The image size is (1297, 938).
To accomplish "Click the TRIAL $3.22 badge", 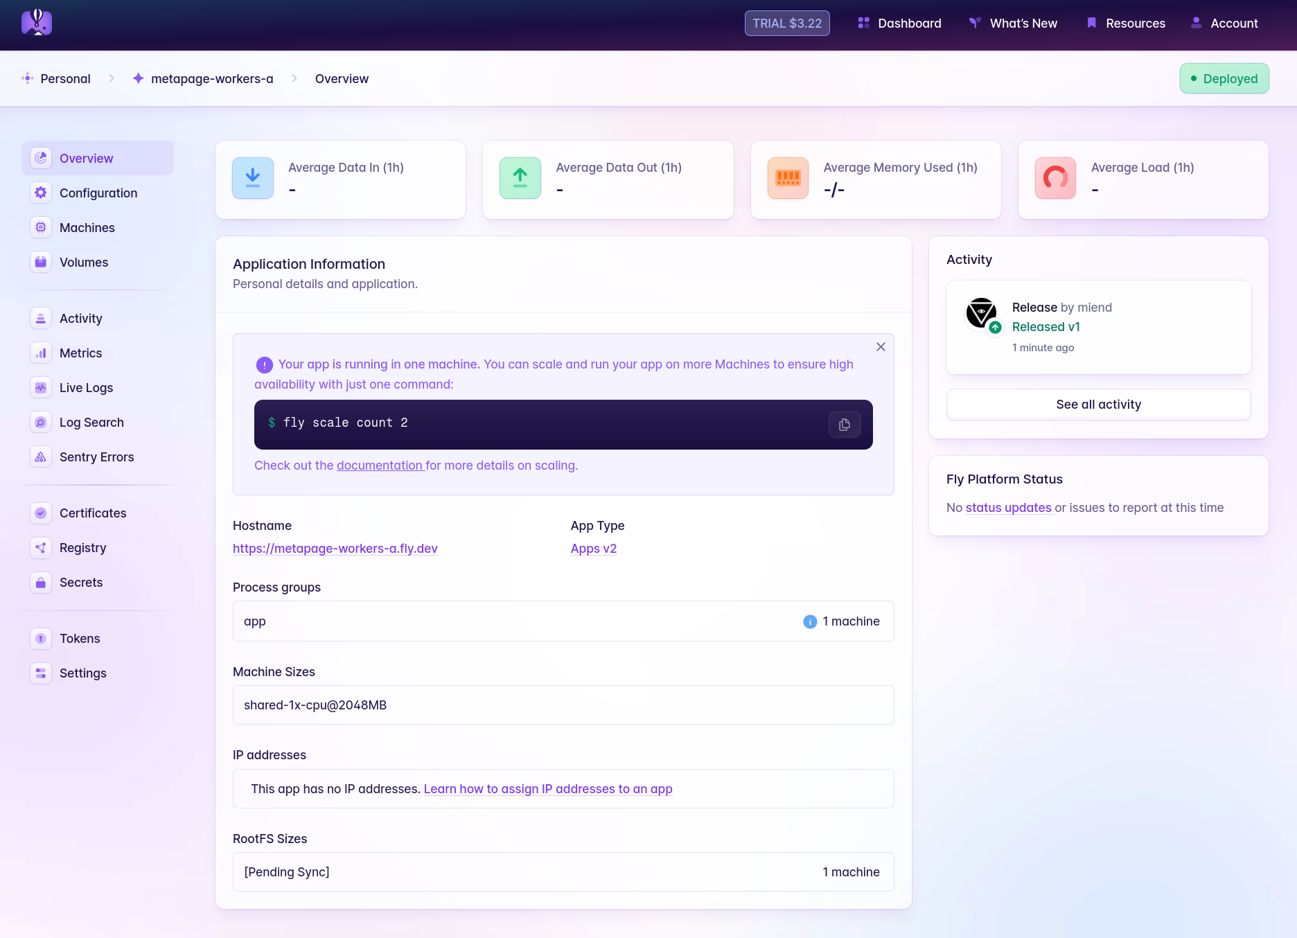I will point(787,23).
